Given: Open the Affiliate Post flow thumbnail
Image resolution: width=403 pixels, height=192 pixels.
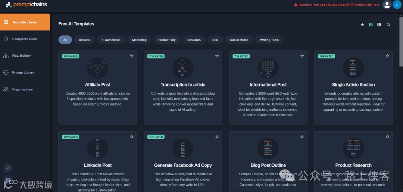Looking at the screenshot, I should pyautogui.click(x=98, y=68).
